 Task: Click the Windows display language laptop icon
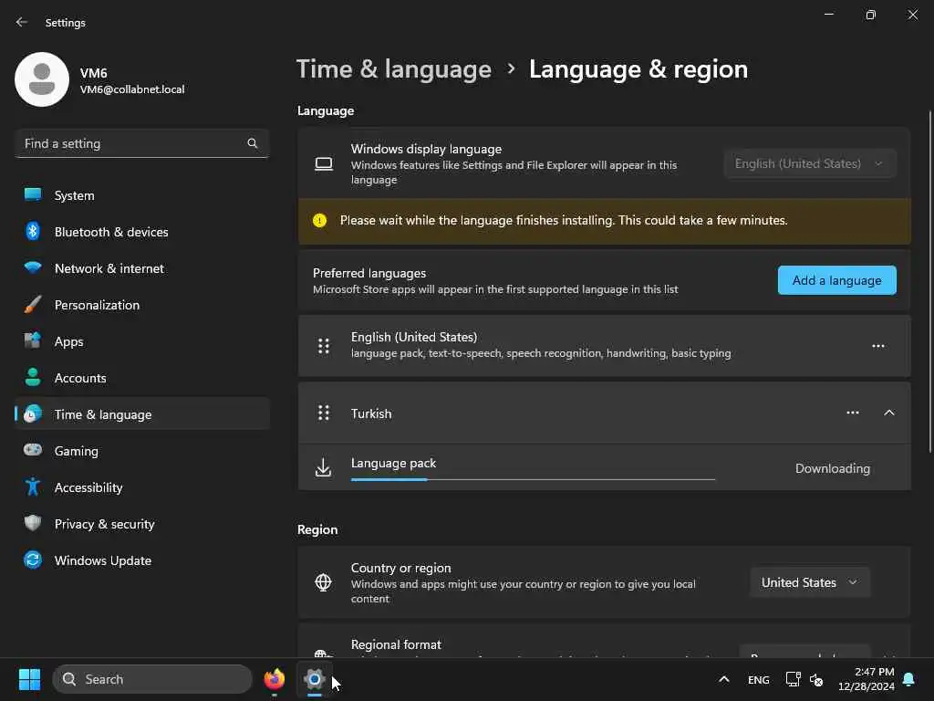click(x=324, y=163)
